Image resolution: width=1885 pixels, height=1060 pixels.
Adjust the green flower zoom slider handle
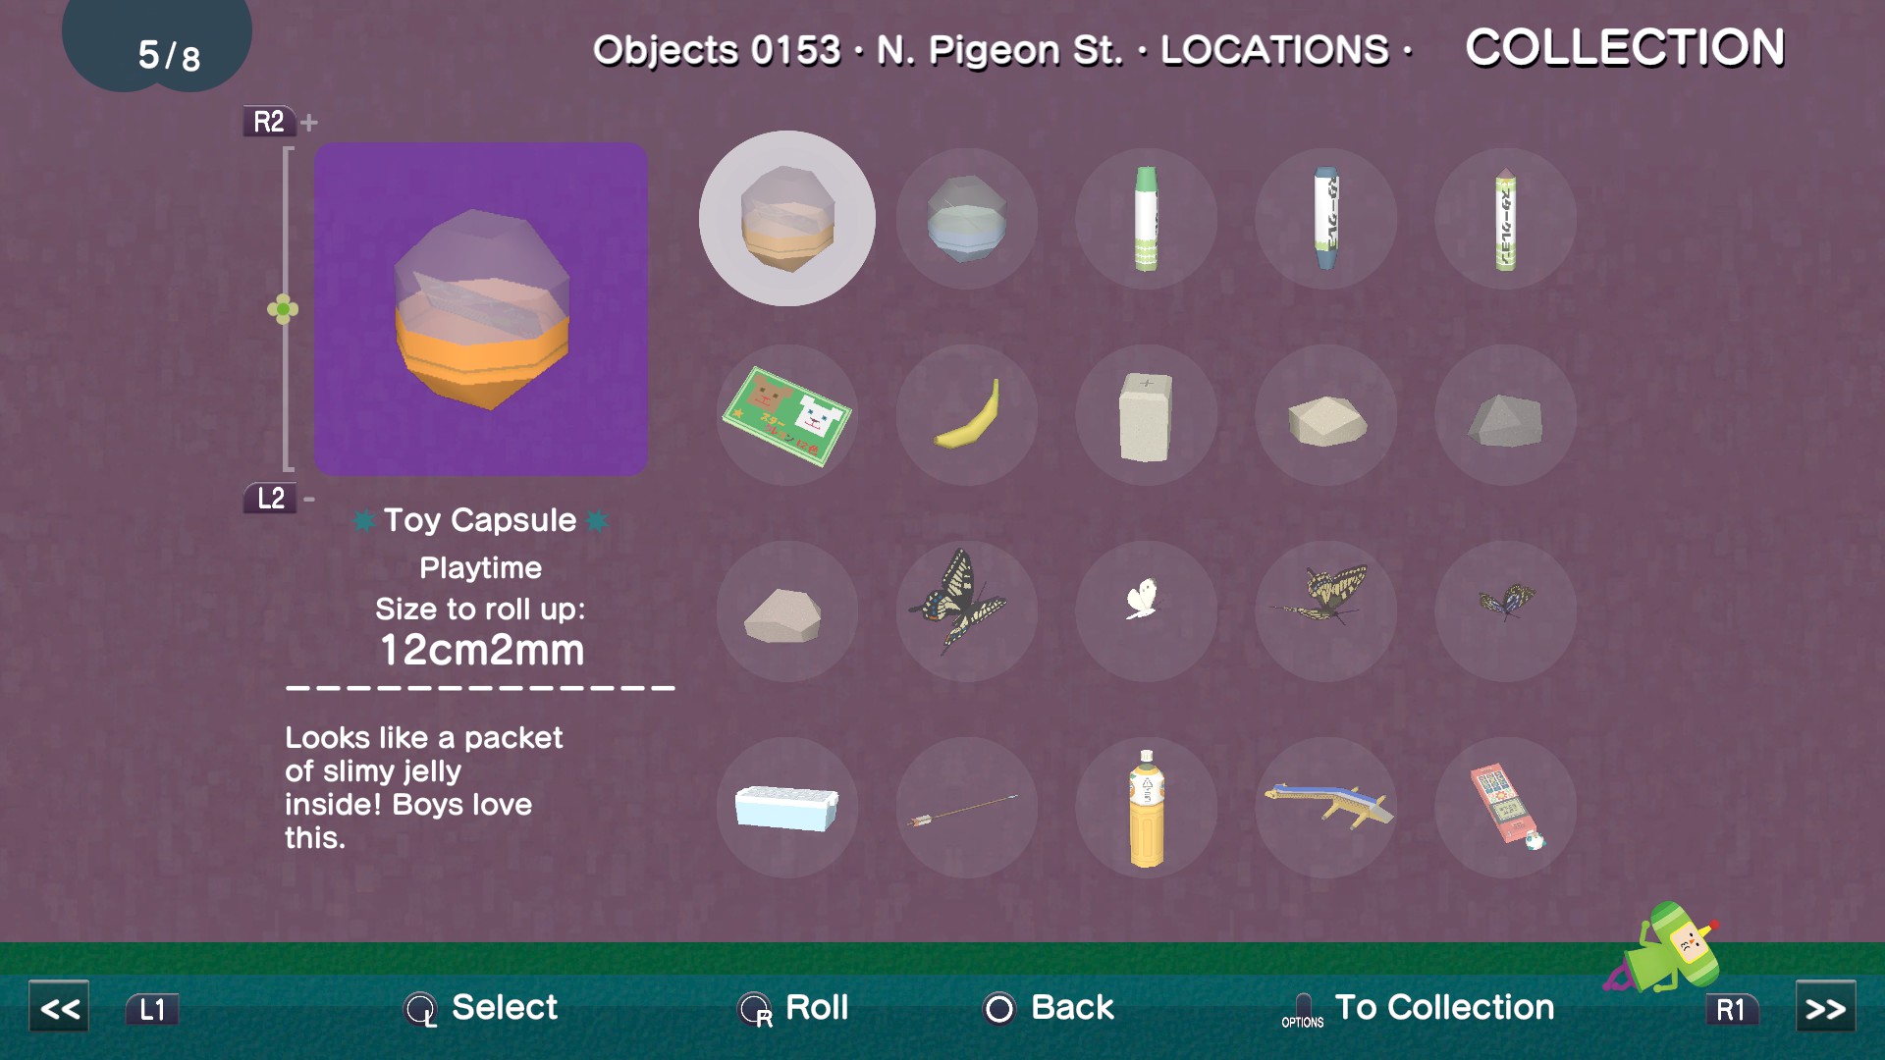pos(283,310)
